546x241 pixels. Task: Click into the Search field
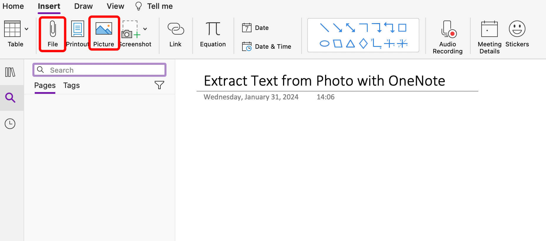(99, 70)
